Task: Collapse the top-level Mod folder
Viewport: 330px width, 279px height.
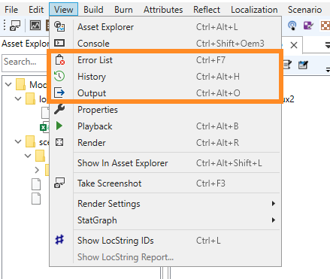Action: pos(8,84)
